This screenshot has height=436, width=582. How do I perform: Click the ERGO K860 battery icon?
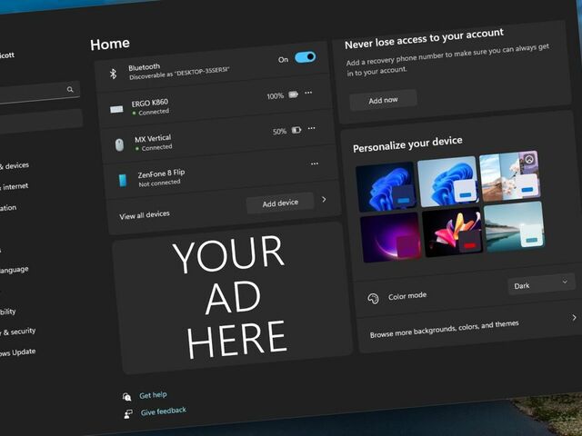coord(293,94)
